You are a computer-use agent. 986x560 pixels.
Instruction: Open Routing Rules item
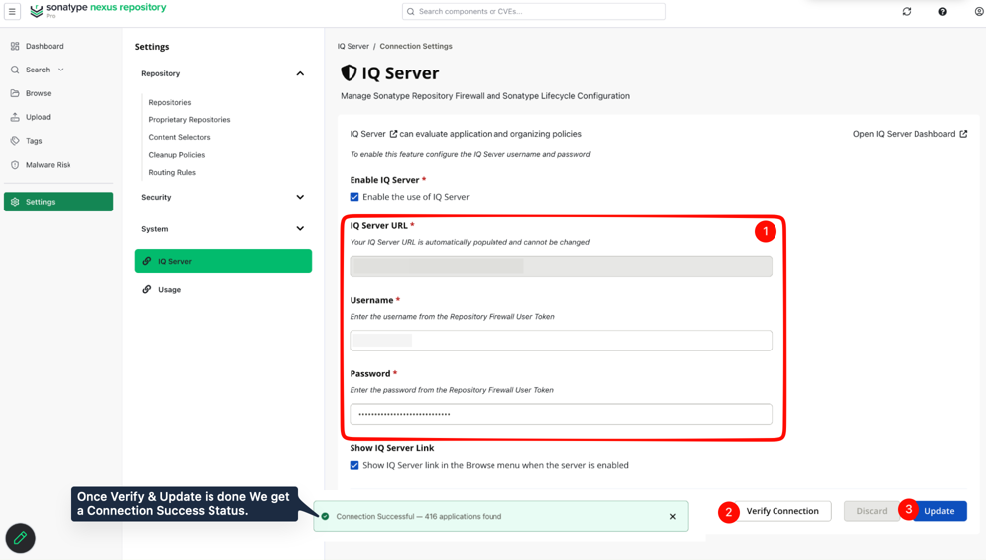(172, 172)
